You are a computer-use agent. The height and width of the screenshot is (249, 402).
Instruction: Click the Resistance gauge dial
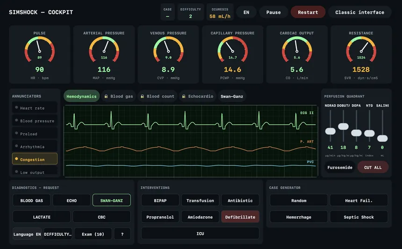361,50
